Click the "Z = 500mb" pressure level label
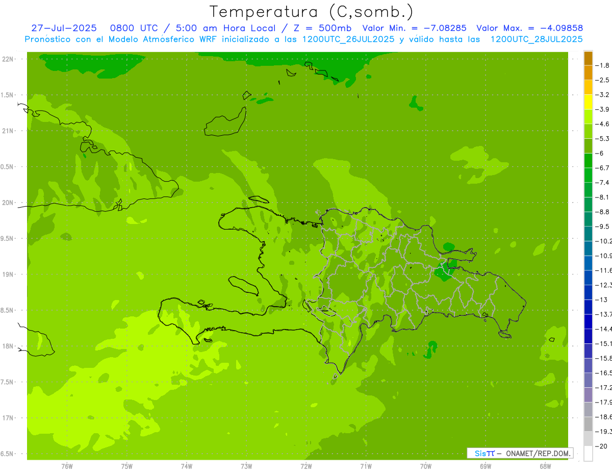Viewport: 612px width, 473px height. click(321, 28)
